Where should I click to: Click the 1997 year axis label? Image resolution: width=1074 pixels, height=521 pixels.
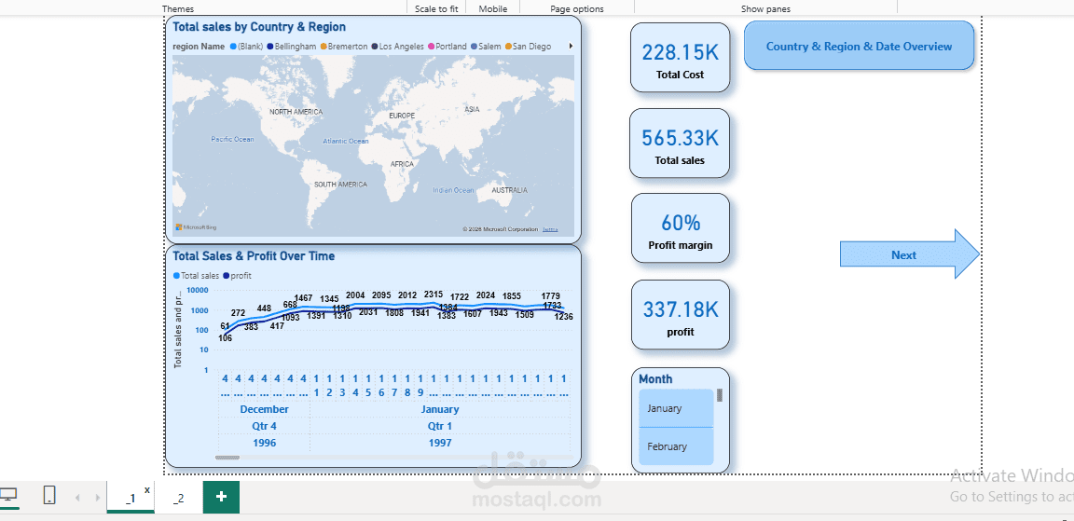click(440, 443)
